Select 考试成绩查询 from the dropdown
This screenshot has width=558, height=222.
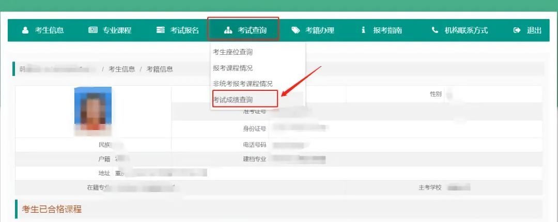coord(233,100)
